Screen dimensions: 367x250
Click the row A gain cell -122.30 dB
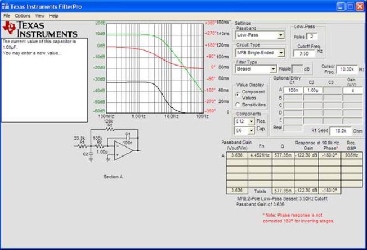(306, 156)
